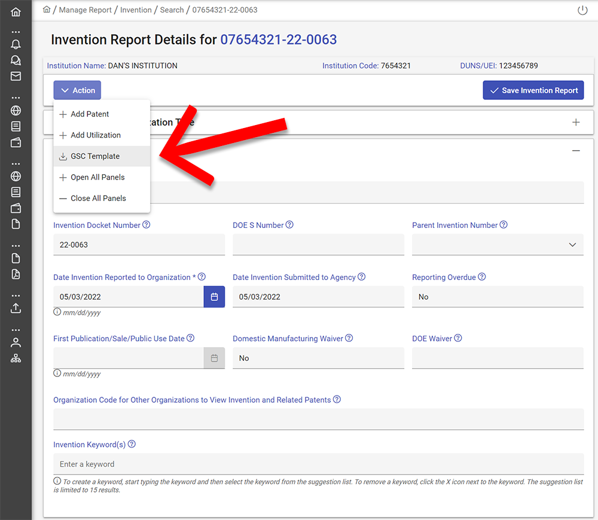Expand the collapsed panel with plus sign

(576, 122)
